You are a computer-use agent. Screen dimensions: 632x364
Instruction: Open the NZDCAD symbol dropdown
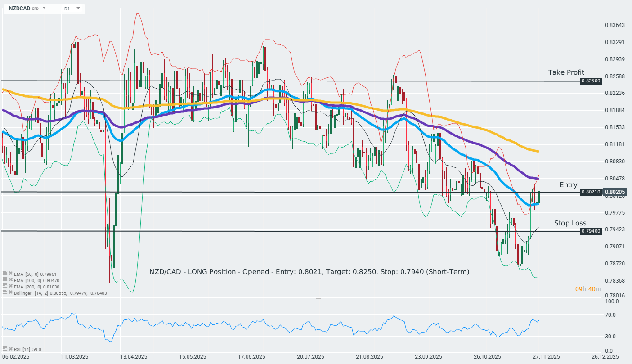click(44, 8)
